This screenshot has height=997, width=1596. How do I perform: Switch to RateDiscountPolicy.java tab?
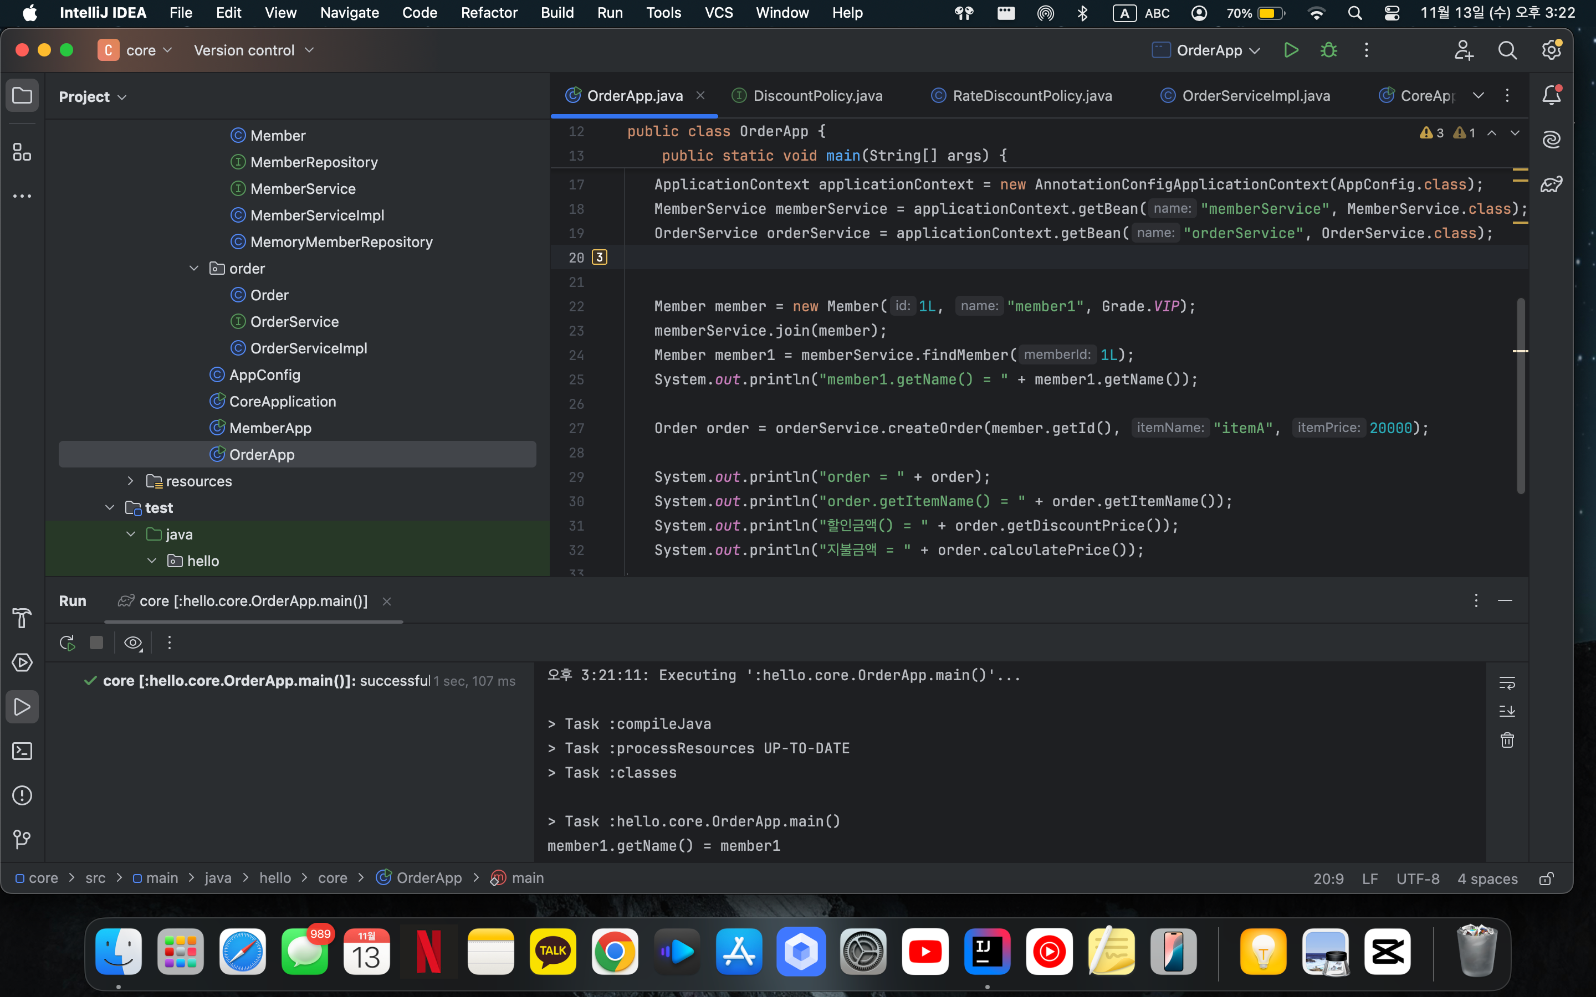[1021, 96]
